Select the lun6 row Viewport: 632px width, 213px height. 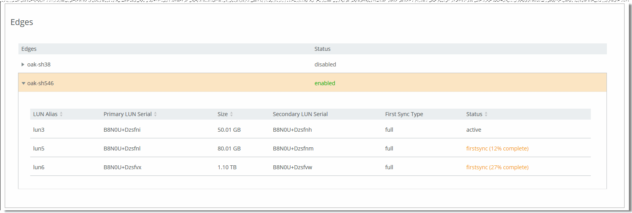310,167
